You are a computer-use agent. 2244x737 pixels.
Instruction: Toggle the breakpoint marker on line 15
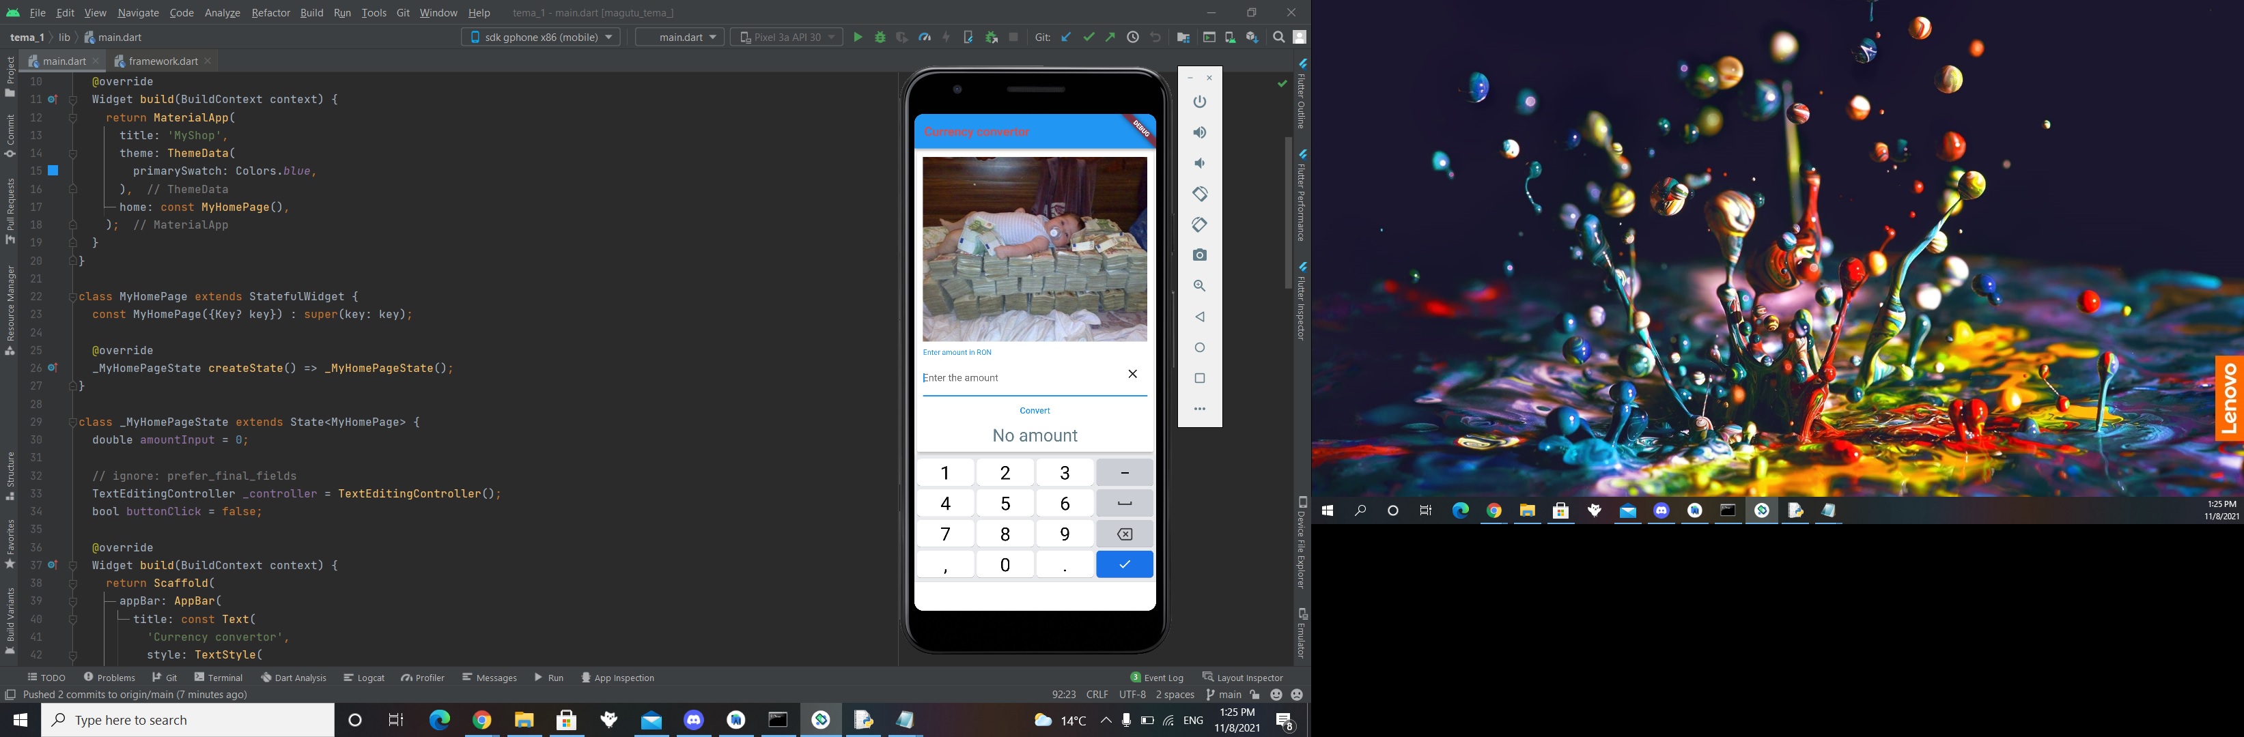click(x=53, y=171)
